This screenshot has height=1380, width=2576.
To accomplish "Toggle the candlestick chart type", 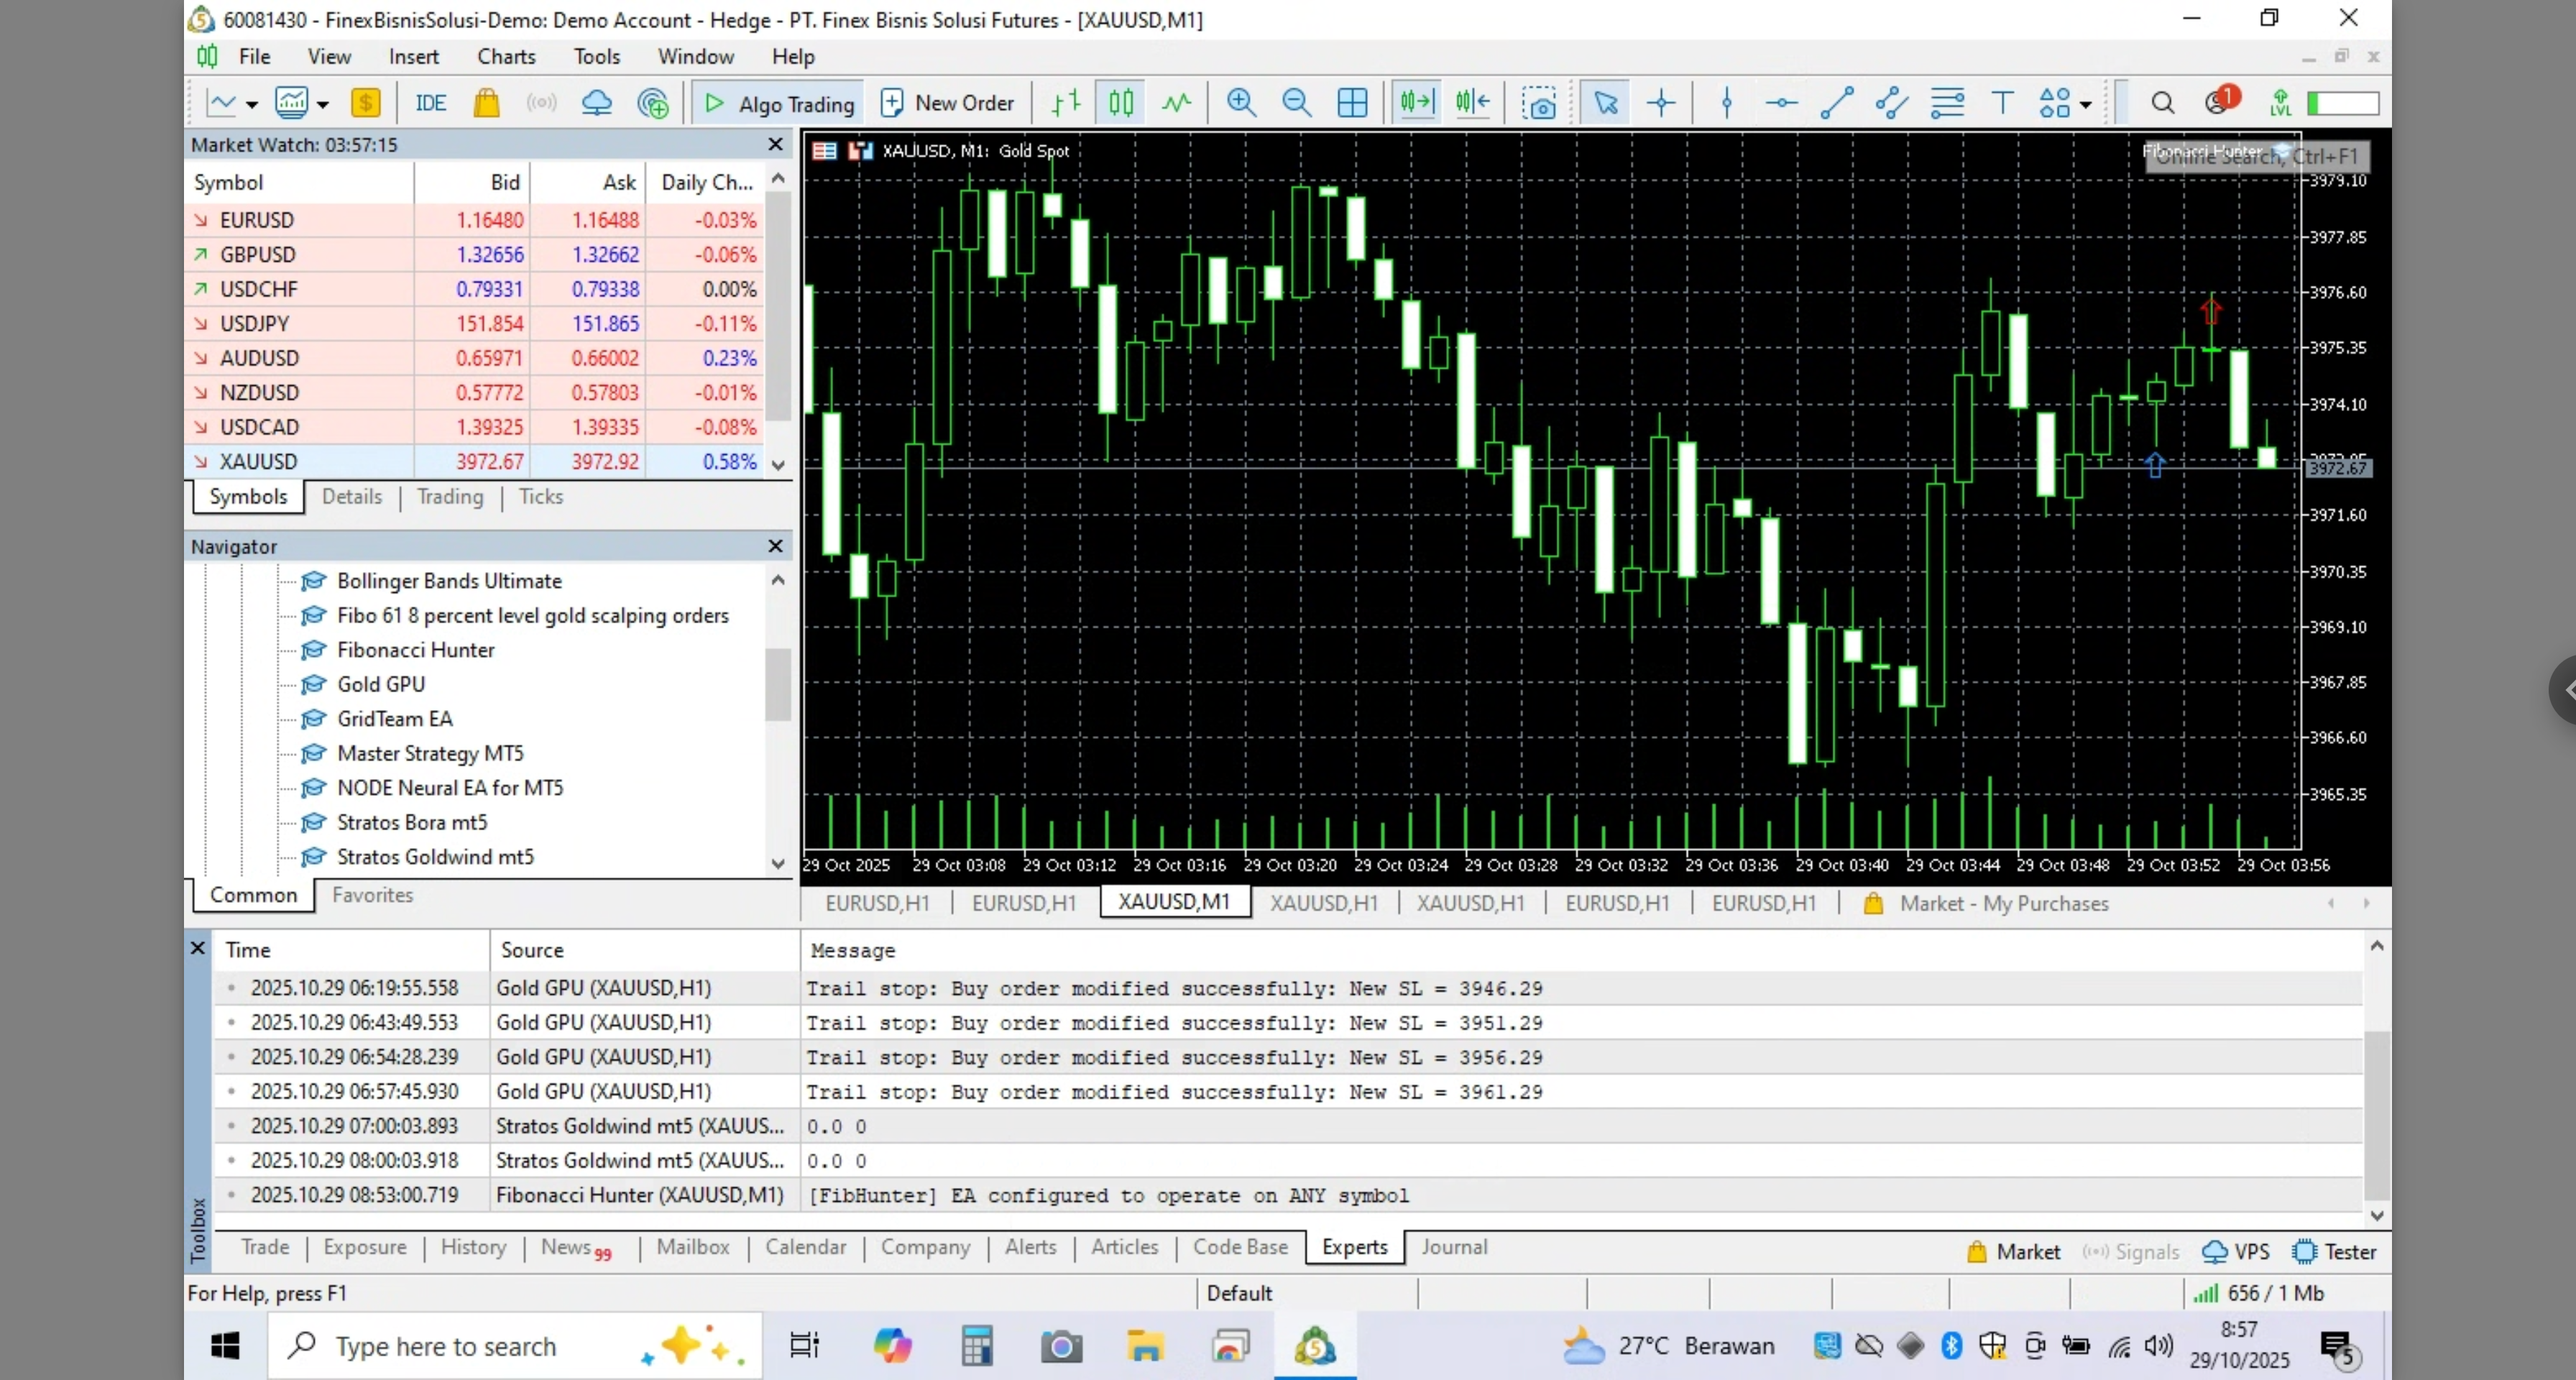I will point(1121,102).
